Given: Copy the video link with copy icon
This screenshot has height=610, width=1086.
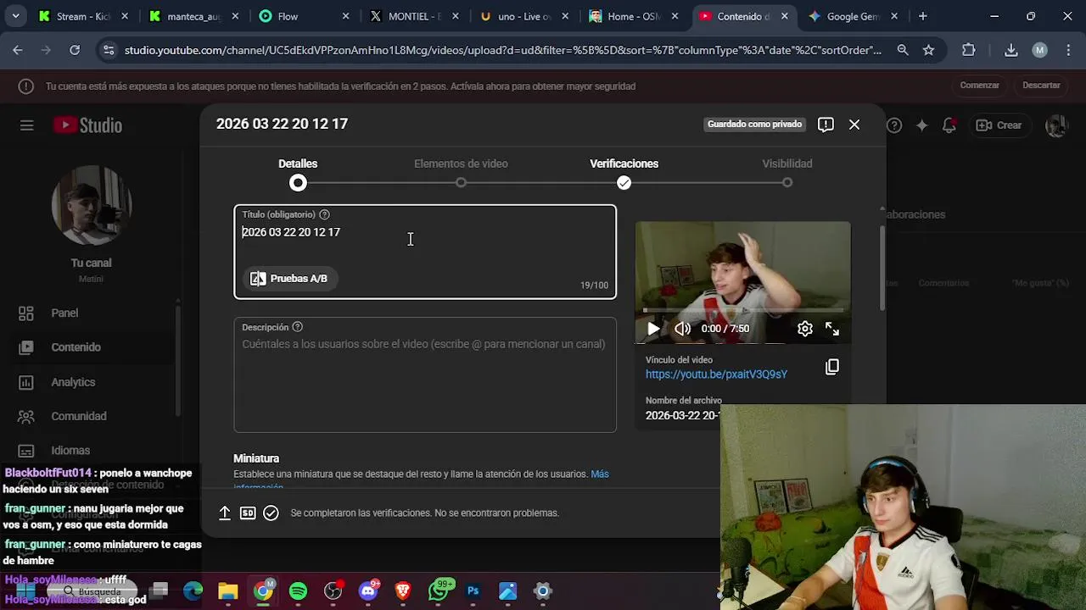Looking at the screenshot, I should coord(832,367).
